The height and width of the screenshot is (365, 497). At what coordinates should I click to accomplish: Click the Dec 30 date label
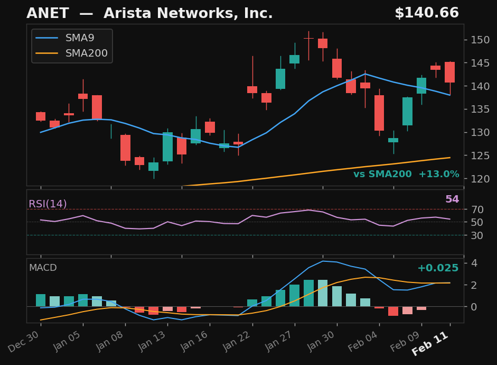[24, 341]
